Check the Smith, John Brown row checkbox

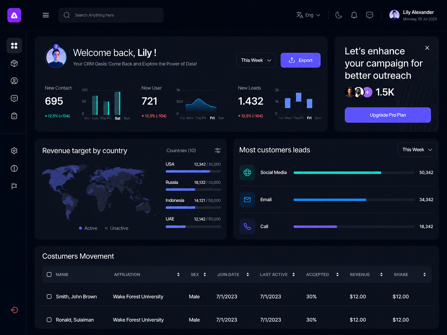click(49, 296)
